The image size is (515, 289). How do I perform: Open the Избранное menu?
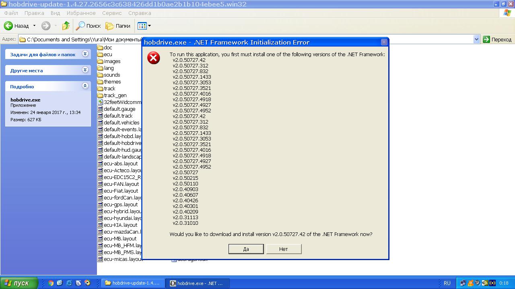[x=81, y=13]
